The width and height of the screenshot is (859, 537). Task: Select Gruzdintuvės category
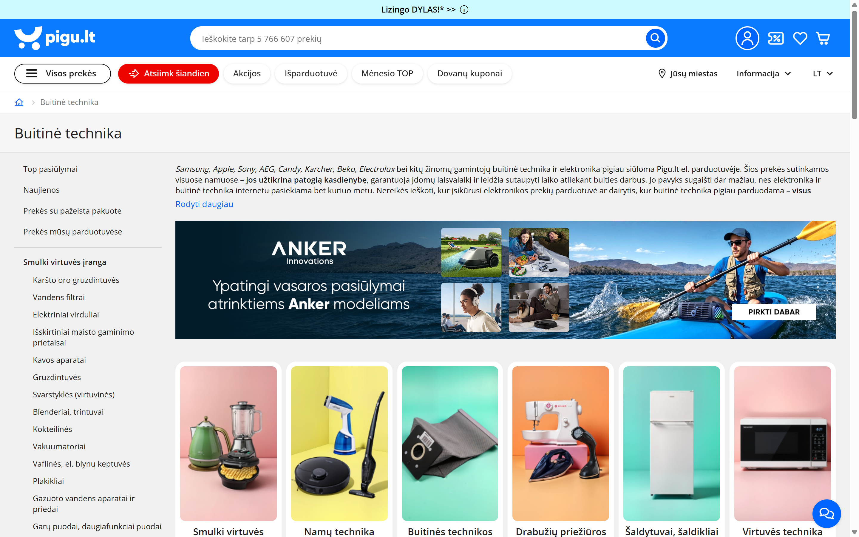[57, 377]
